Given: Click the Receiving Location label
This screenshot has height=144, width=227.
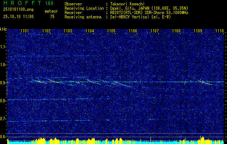Looking at the screenshot, I should [x=84, y=8].
